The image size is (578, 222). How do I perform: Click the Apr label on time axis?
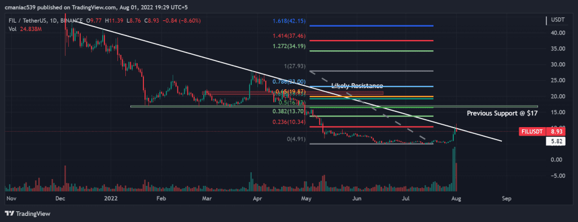click(257, 198)
